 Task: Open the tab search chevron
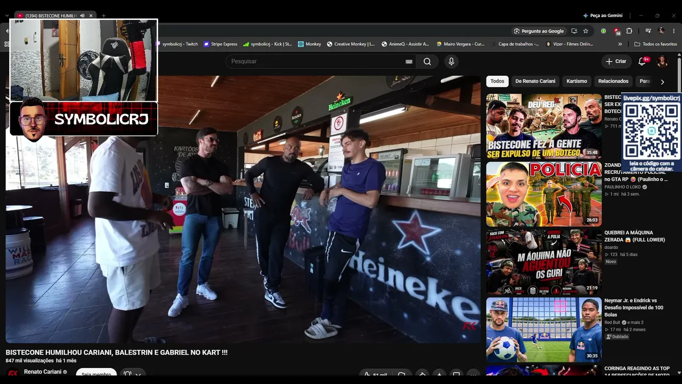7,15
